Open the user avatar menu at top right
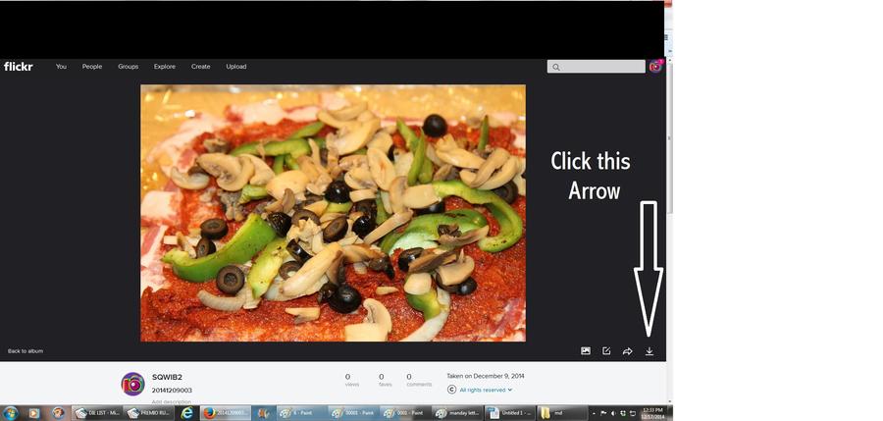Screen dimensions: 883x421 point(655,67)
